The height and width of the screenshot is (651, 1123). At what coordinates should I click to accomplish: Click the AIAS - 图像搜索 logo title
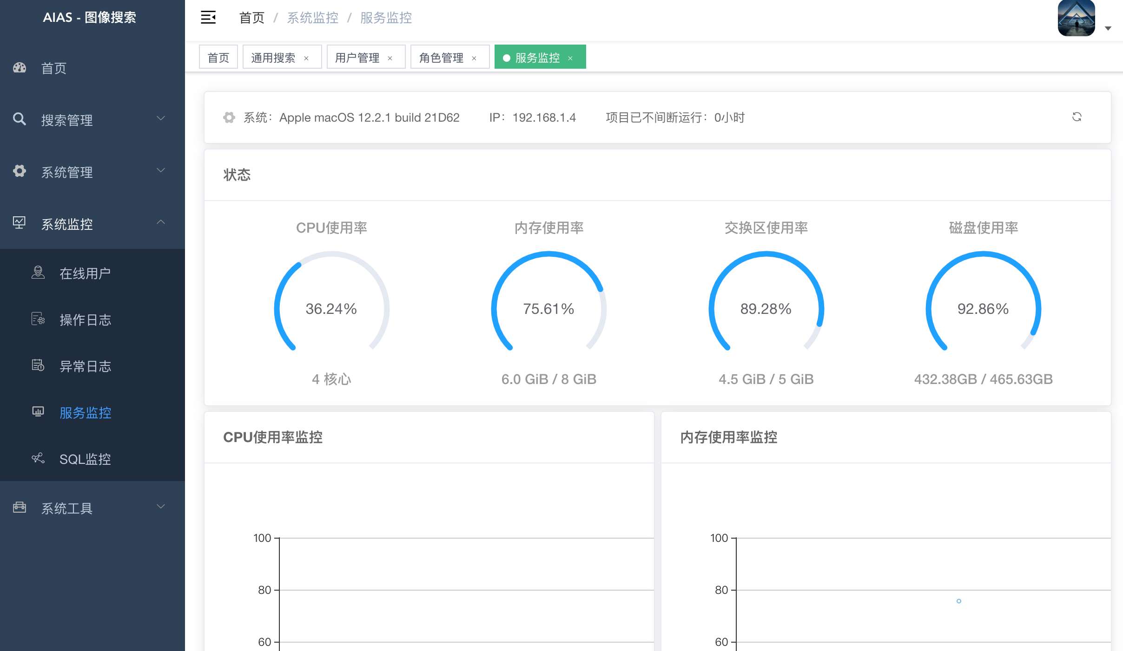coord(89,18)
